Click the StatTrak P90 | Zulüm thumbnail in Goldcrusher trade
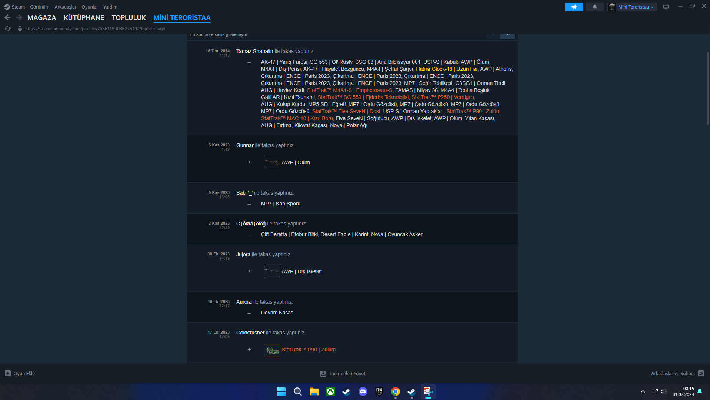This screenshot has height=400, width=710. tap(272, 350)
